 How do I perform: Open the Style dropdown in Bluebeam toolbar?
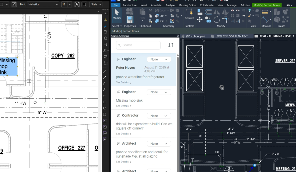coord(96,4)
